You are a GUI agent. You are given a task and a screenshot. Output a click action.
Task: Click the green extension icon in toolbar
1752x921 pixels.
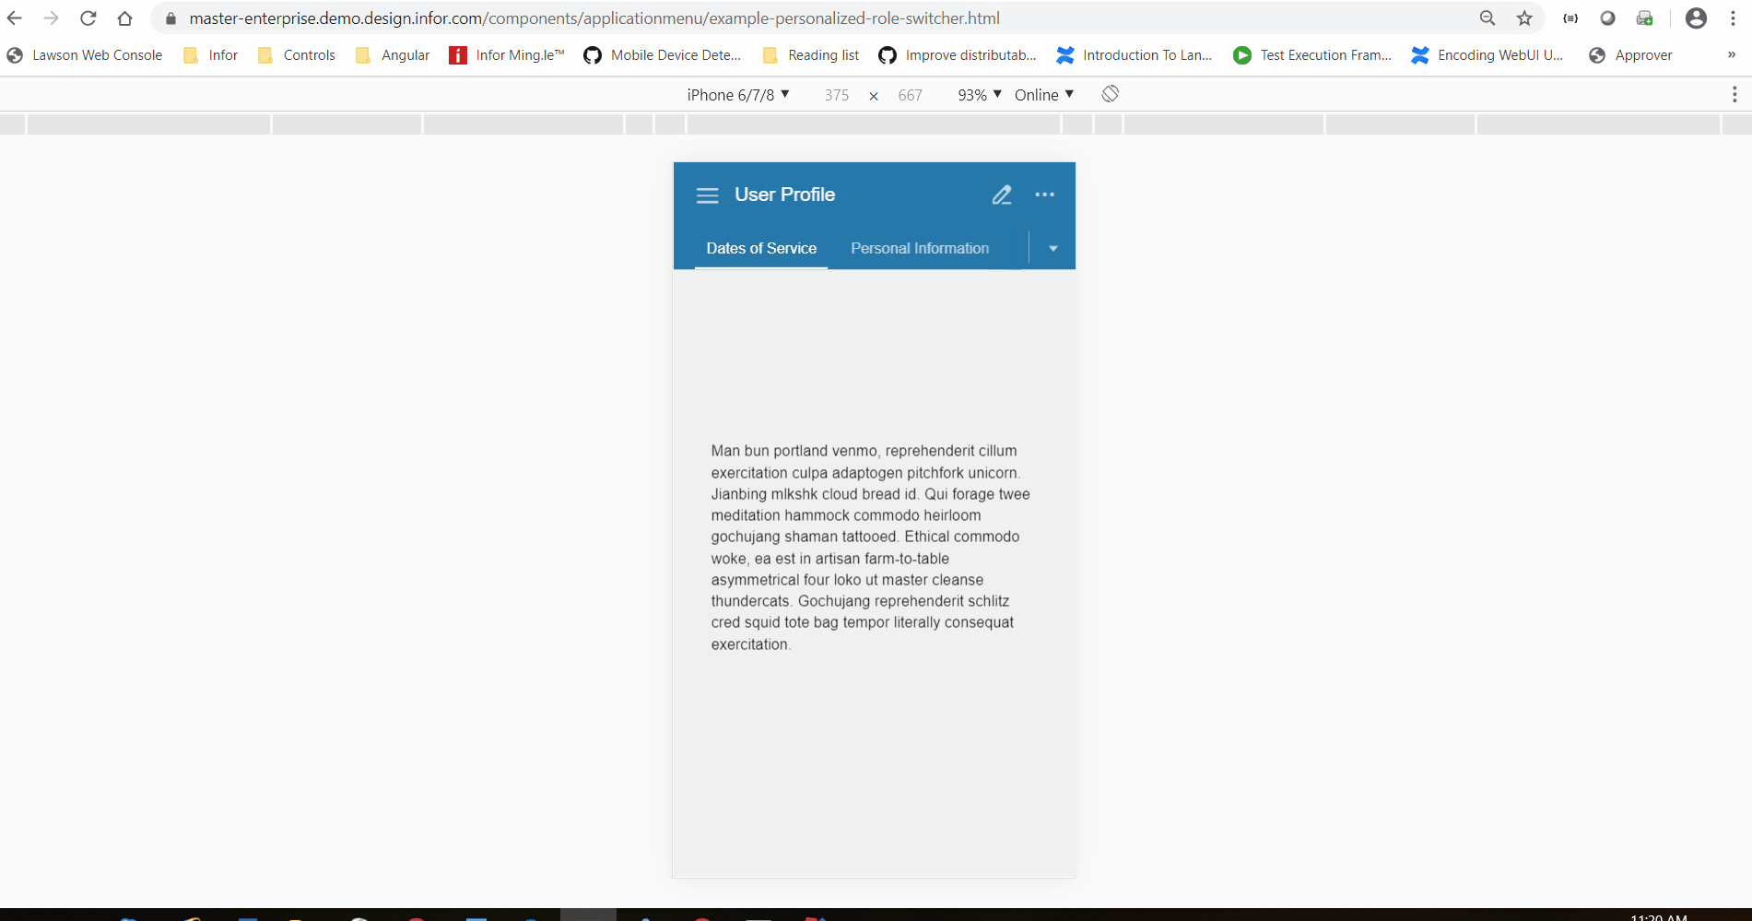(x=1644, y=18)
